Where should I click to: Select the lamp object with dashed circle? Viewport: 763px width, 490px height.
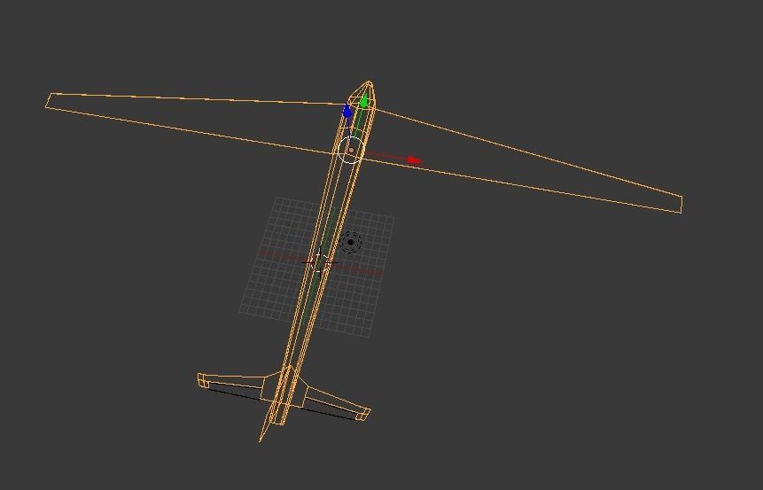click(350, 242)
